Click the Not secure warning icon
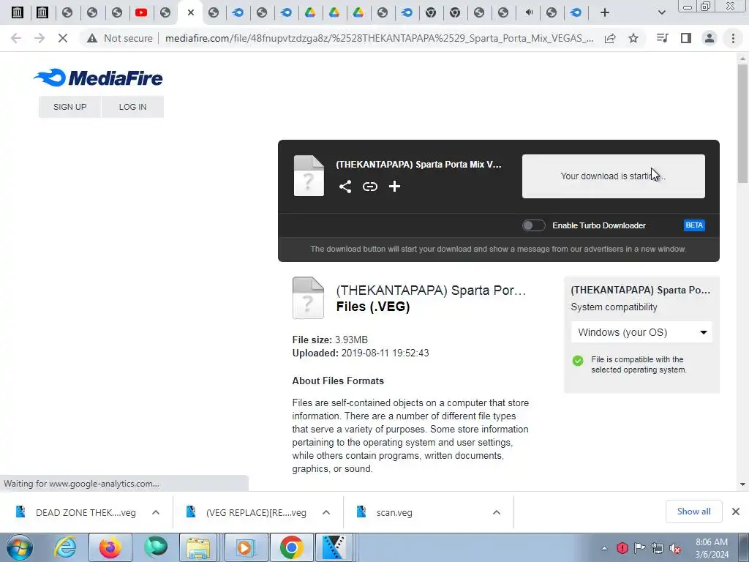 point(92,38)
